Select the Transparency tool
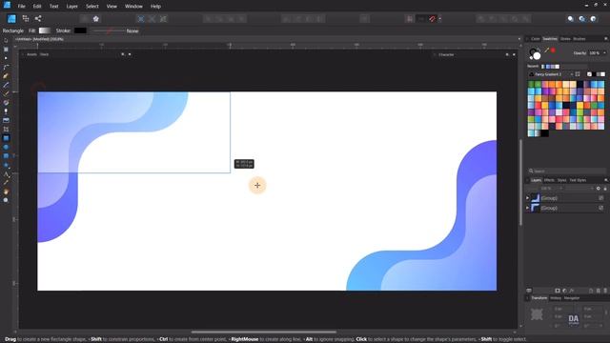 (6, 111)
